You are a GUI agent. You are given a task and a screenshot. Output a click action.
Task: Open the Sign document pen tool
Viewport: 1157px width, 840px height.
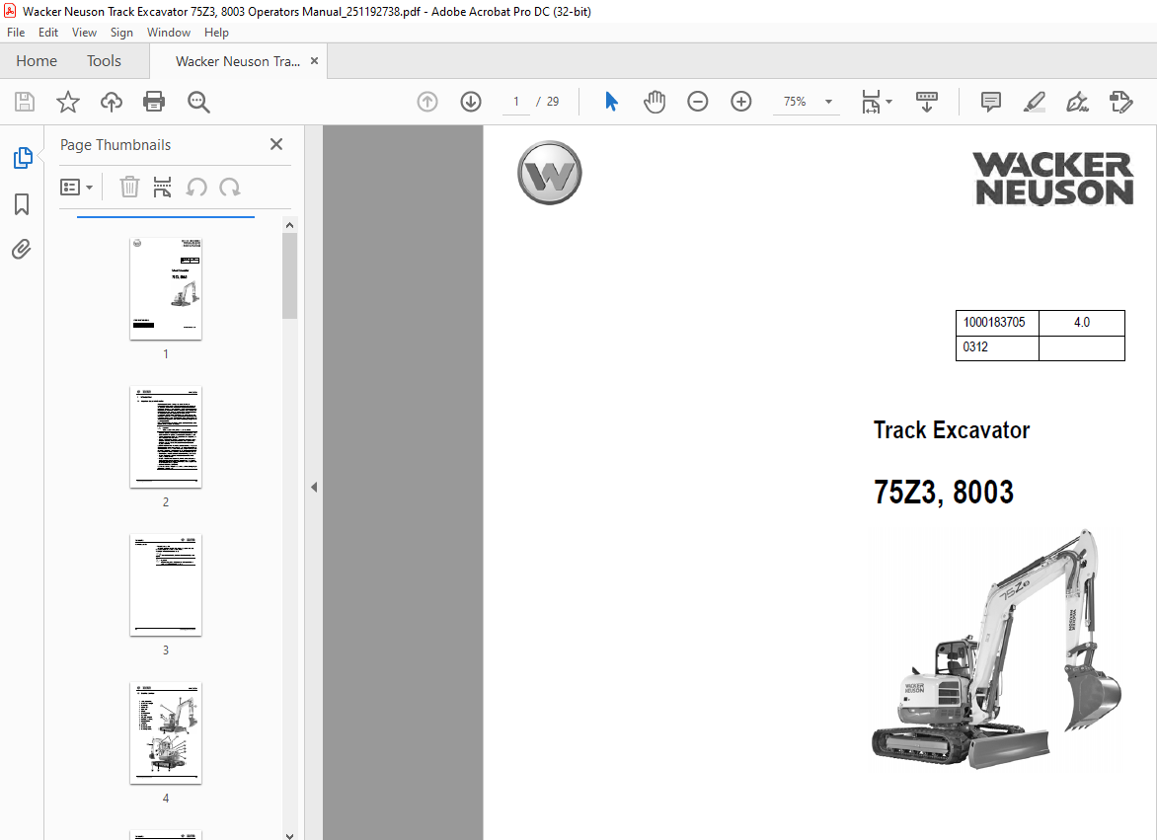coord(1077,102)
